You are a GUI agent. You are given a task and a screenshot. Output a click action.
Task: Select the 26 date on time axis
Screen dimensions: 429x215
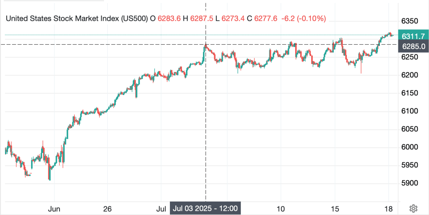point(107,208)
